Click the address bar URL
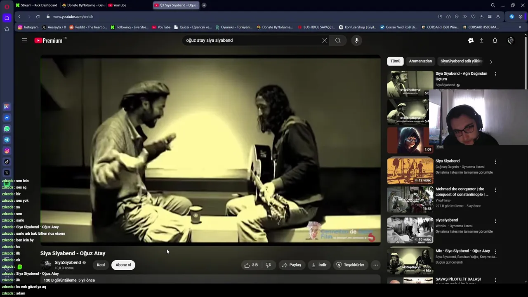The height and width of the screenshot is (297, 528). coord(73,16)
